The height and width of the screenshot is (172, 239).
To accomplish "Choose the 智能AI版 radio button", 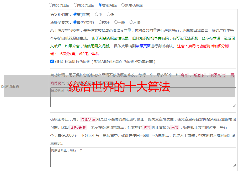I will coord(100,5).
